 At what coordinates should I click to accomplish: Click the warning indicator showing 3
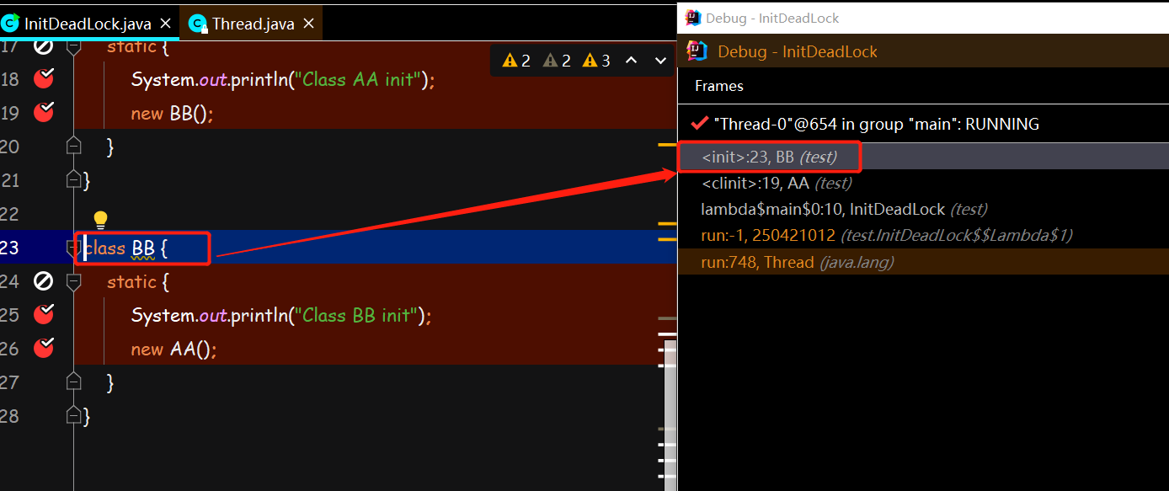[596, 61]
